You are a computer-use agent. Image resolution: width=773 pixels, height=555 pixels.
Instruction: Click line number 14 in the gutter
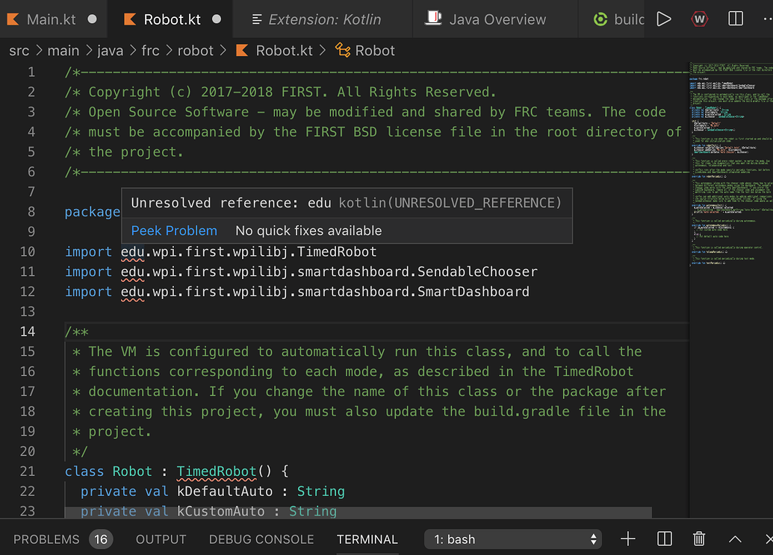(28, 331)
